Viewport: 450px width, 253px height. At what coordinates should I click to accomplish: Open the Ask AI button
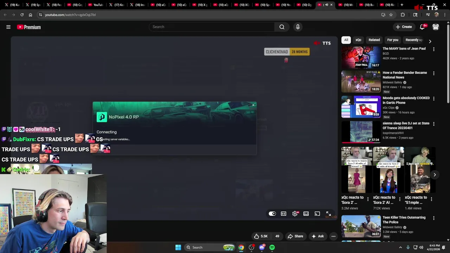coord(317,236)
